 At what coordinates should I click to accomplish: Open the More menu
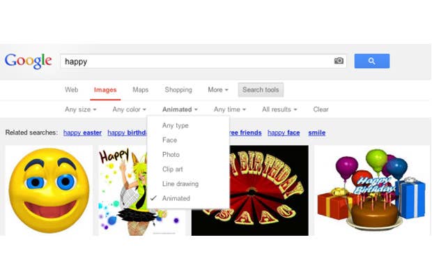[x=218, y=89]
